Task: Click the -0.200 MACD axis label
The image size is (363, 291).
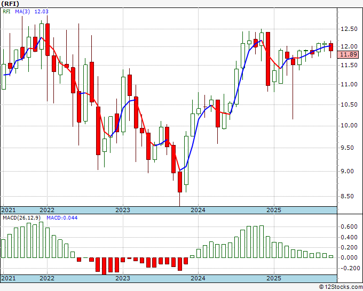Action: 349,268
